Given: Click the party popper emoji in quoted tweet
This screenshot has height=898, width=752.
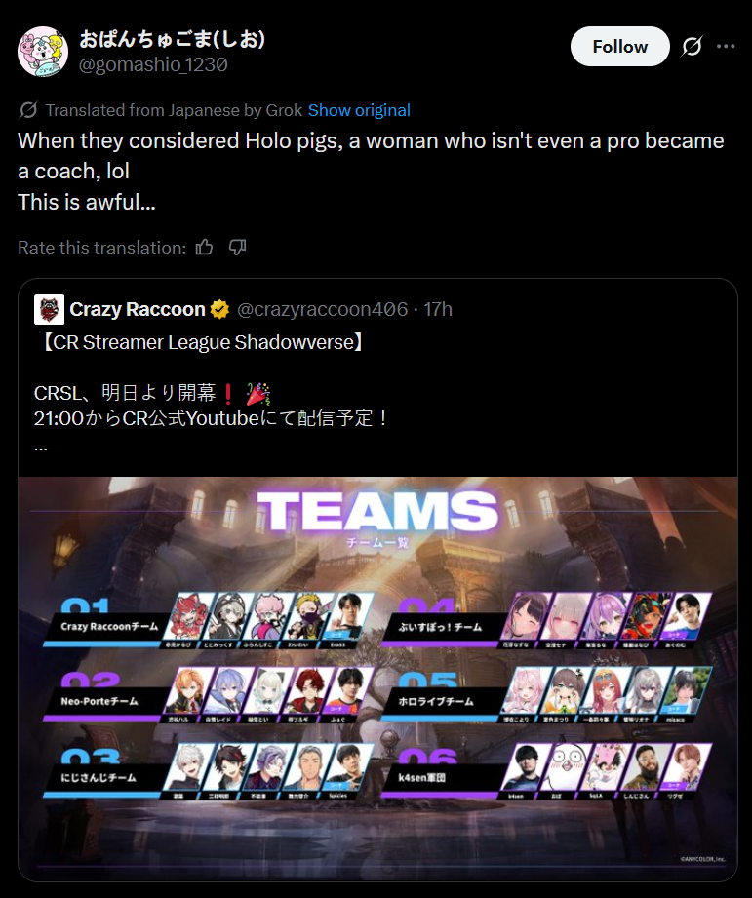Looking at the screenshot, I should [x=258, y=394].
